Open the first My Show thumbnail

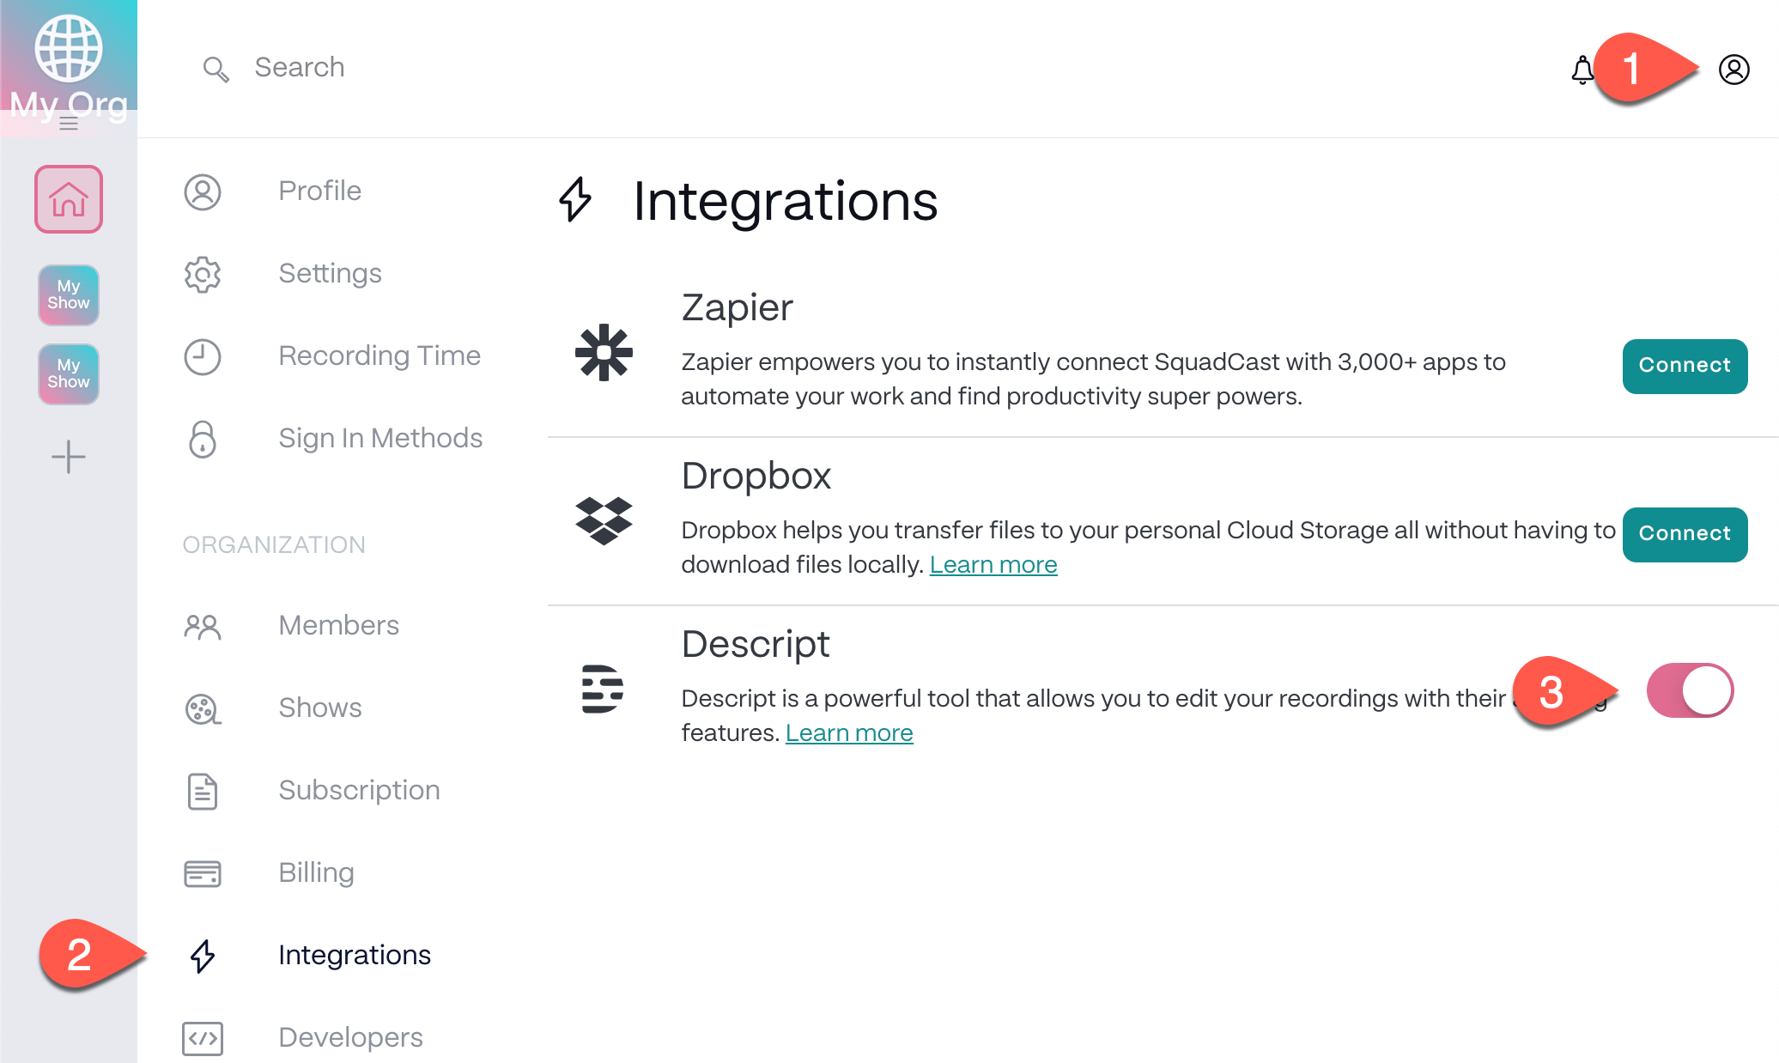pyautogui.click(x=69, y=295)
